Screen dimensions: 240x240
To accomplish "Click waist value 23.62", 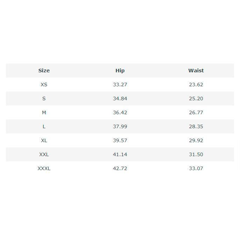I will coord(196,85).
